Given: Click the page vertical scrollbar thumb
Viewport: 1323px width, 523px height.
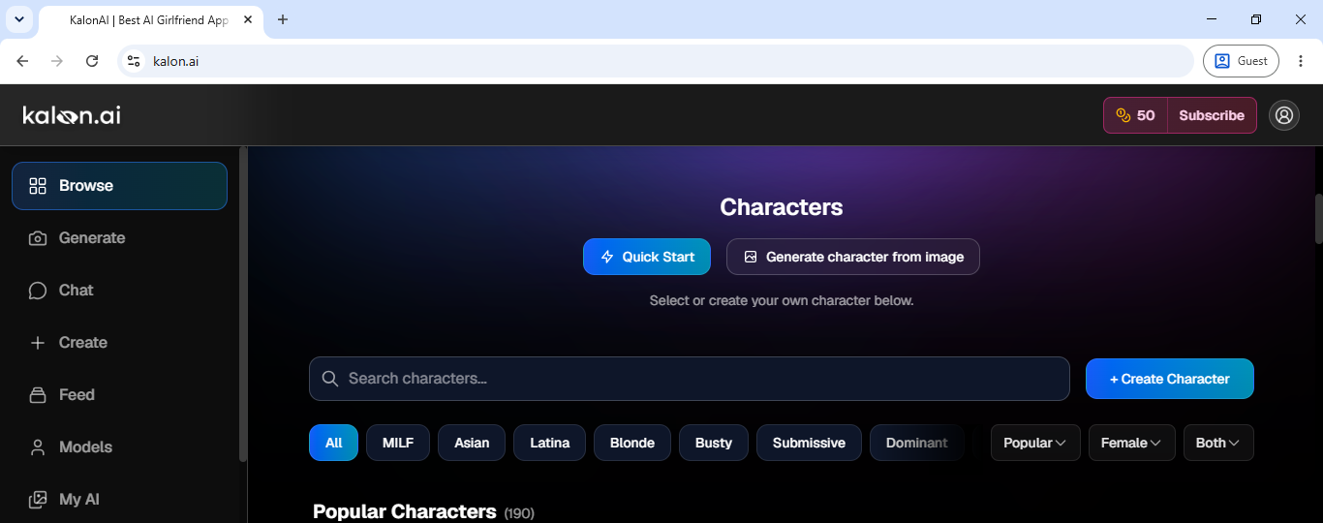Looking at the screenshot, I should click(x=1318, y=218).
